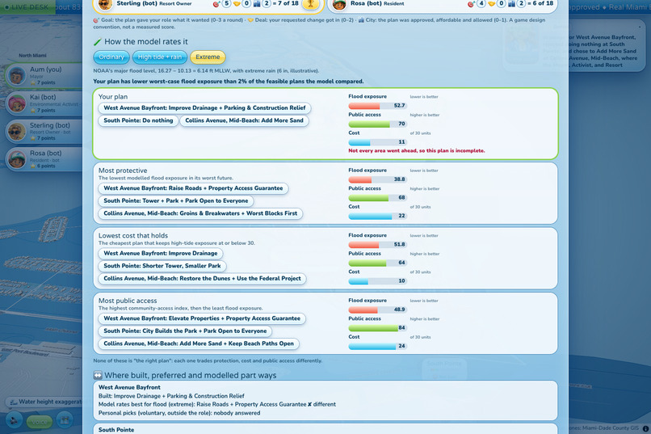The height and width of the screenshot is (434, 651).
Task: Click Most public access bar showing 84
Action: [377, 327]
